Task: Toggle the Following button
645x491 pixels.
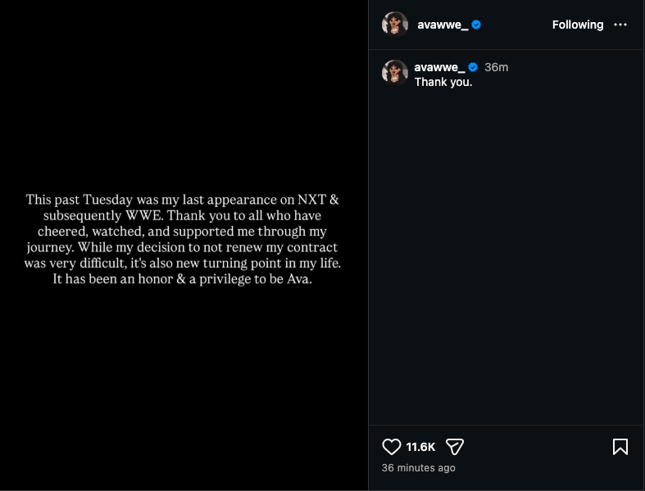Action: click(x=578, y=25)
